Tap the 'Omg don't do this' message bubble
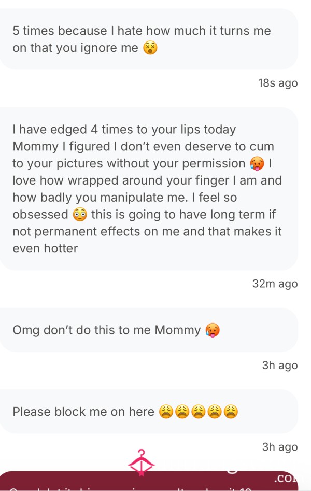The image size is (311, 491). click(x=149, y=330)
